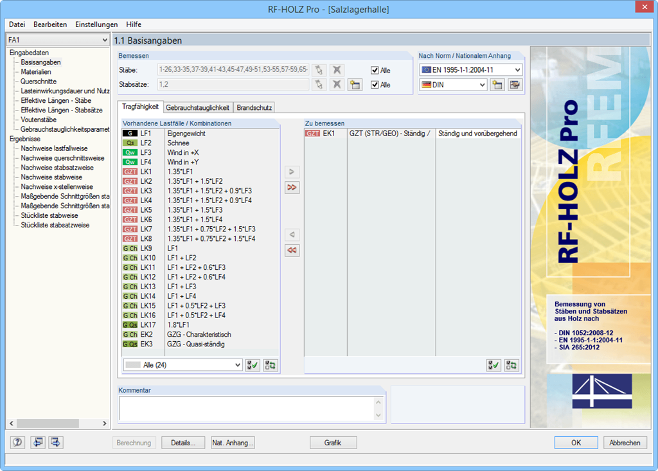658x471 pixels.
Task: Remove selected load case from design list
Action: click(292, 235)
